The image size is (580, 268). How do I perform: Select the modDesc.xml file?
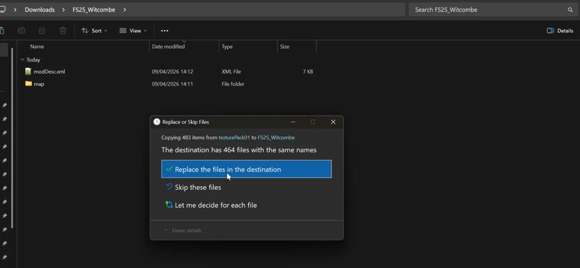[x=49, y=71]
